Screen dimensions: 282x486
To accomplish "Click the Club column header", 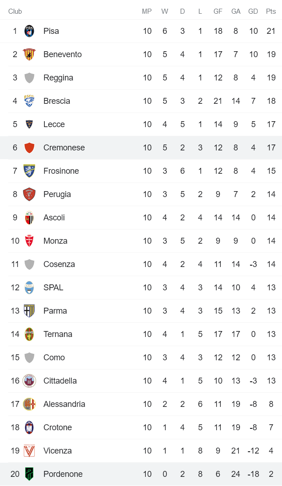I will 15,11.
